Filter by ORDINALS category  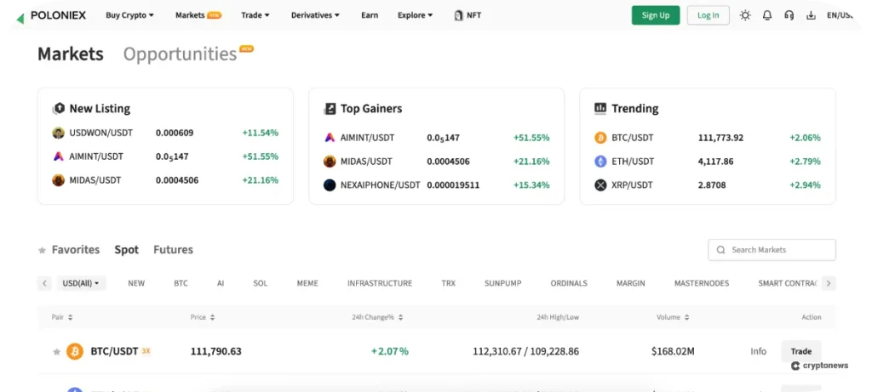pos(569,283)
